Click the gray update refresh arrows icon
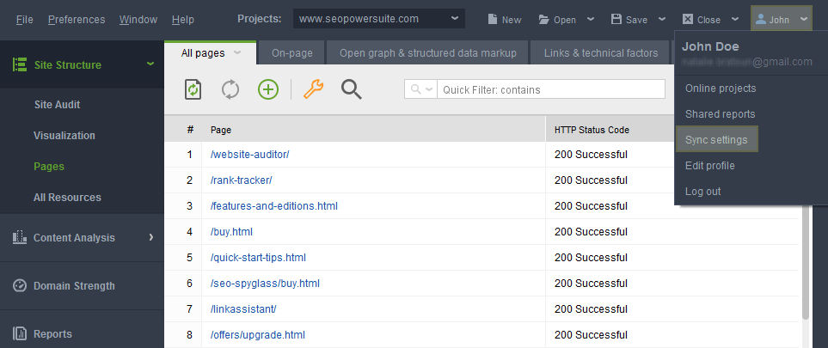Viewport: 828px width, 348px height. pos(230,89)
